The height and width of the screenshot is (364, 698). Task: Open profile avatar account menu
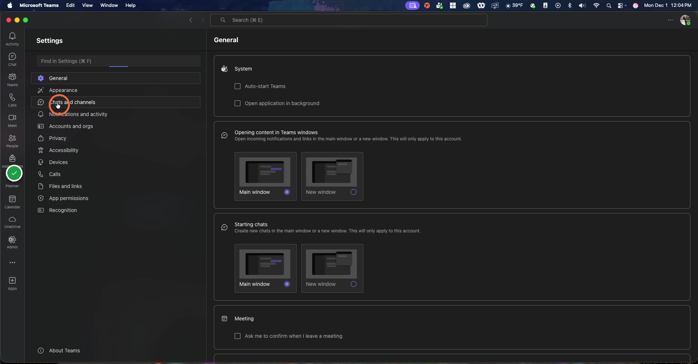point(685,20)
